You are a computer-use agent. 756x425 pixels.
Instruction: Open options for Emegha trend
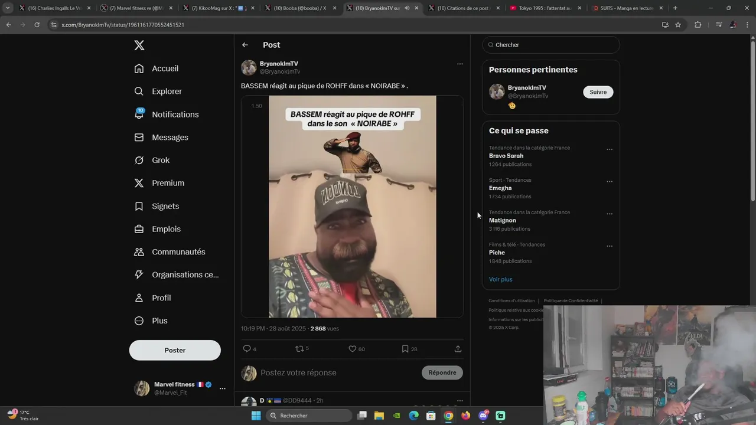(610, 182)
